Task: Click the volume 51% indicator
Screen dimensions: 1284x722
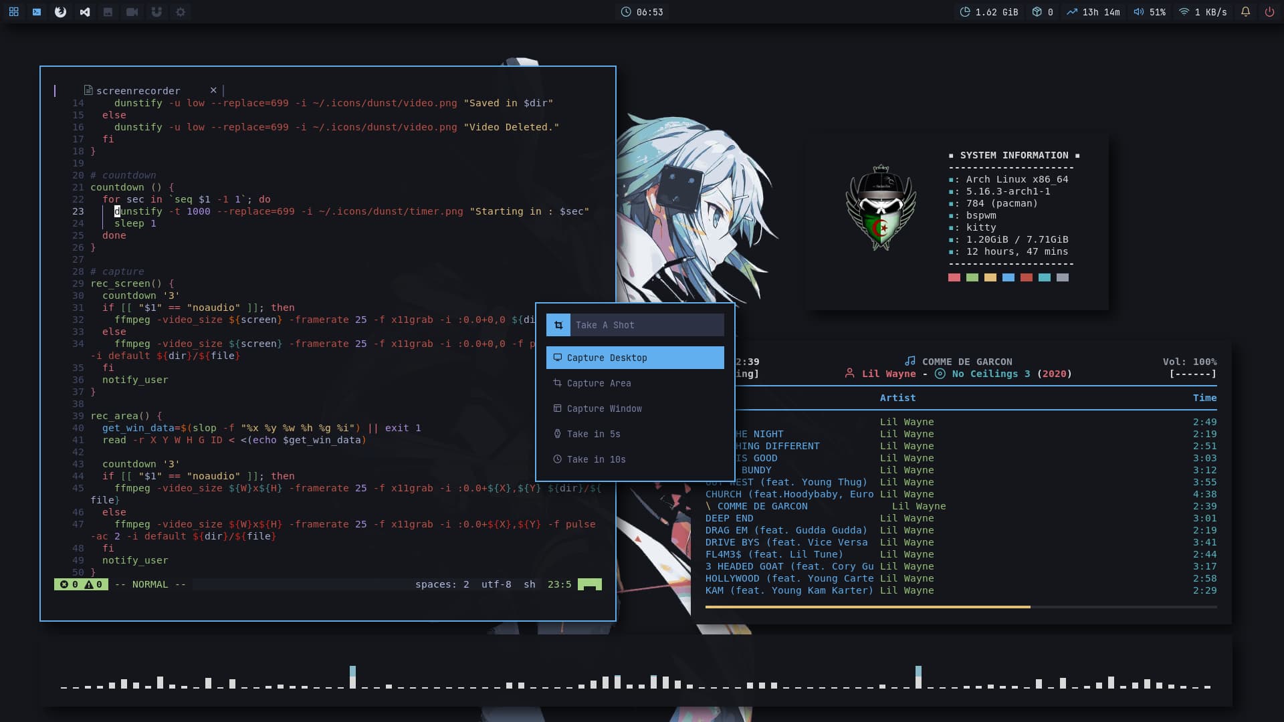Action: 1150,12
